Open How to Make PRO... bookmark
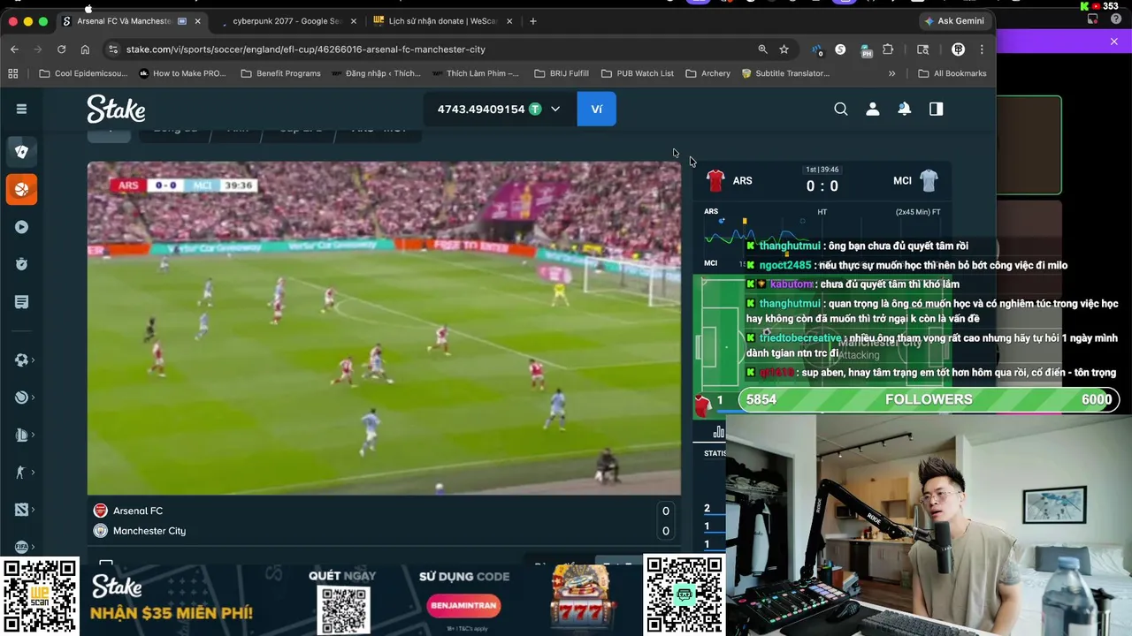The image size is (1132, 636). click(x=181, y=73)
